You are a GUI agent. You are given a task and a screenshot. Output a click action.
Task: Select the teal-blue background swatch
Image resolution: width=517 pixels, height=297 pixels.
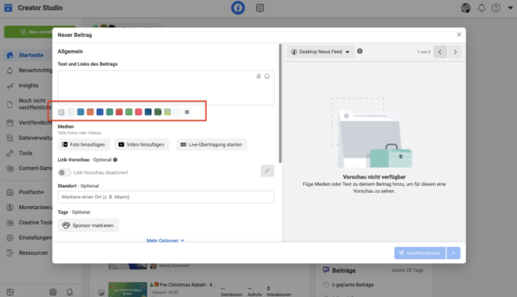81,112
